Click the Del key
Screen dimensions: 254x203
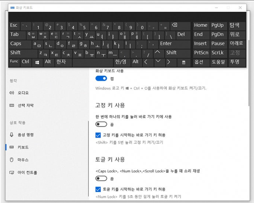184,35
